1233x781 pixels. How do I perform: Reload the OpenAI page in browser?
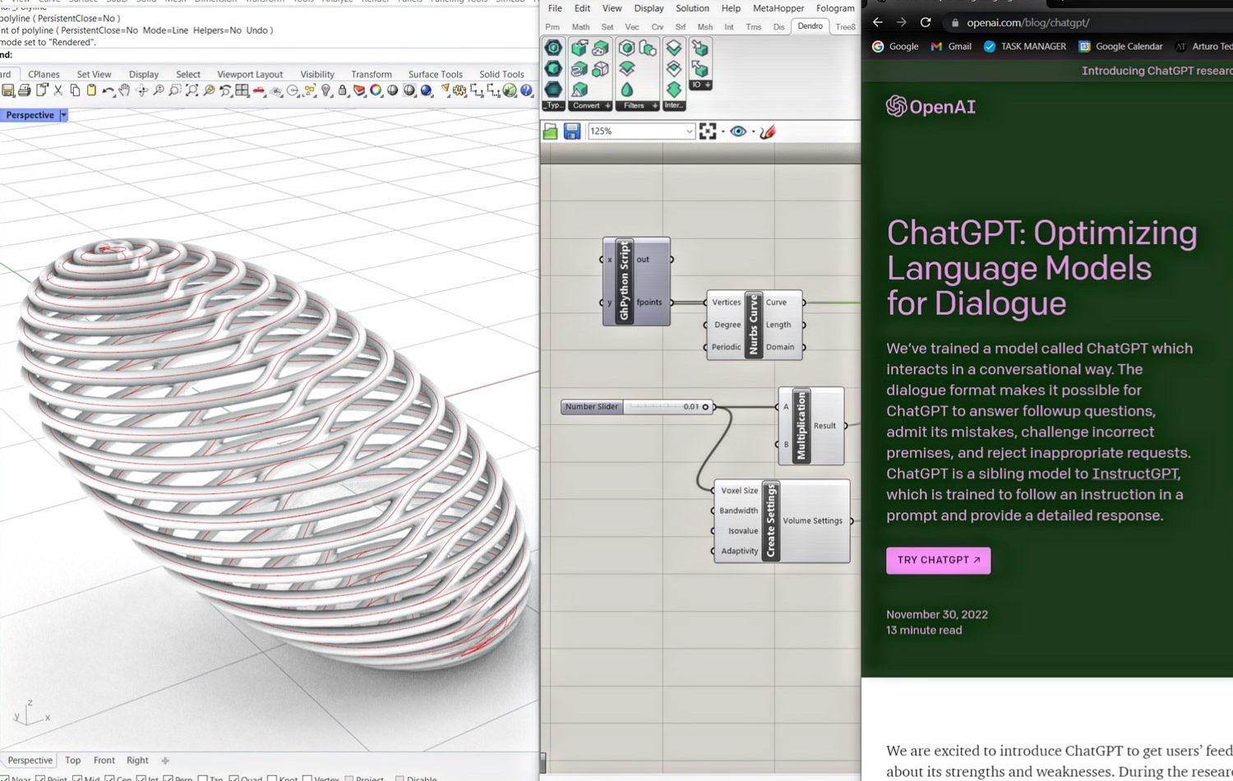click(x=926, y=22)
